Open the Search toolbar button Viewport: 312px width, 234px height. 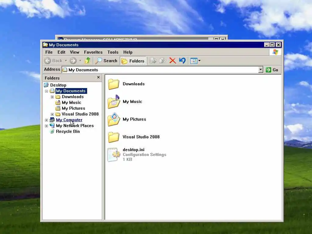click(106, 61)
